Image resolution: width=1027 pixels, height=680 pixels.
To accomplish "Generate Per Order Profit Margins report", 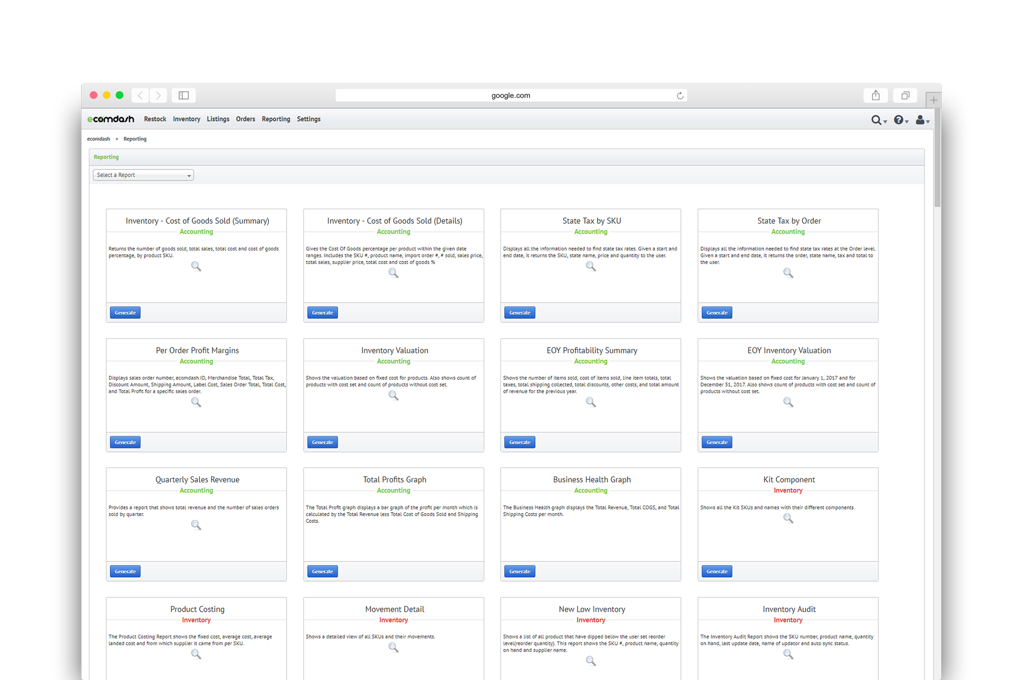I will [x=125, y=442].
